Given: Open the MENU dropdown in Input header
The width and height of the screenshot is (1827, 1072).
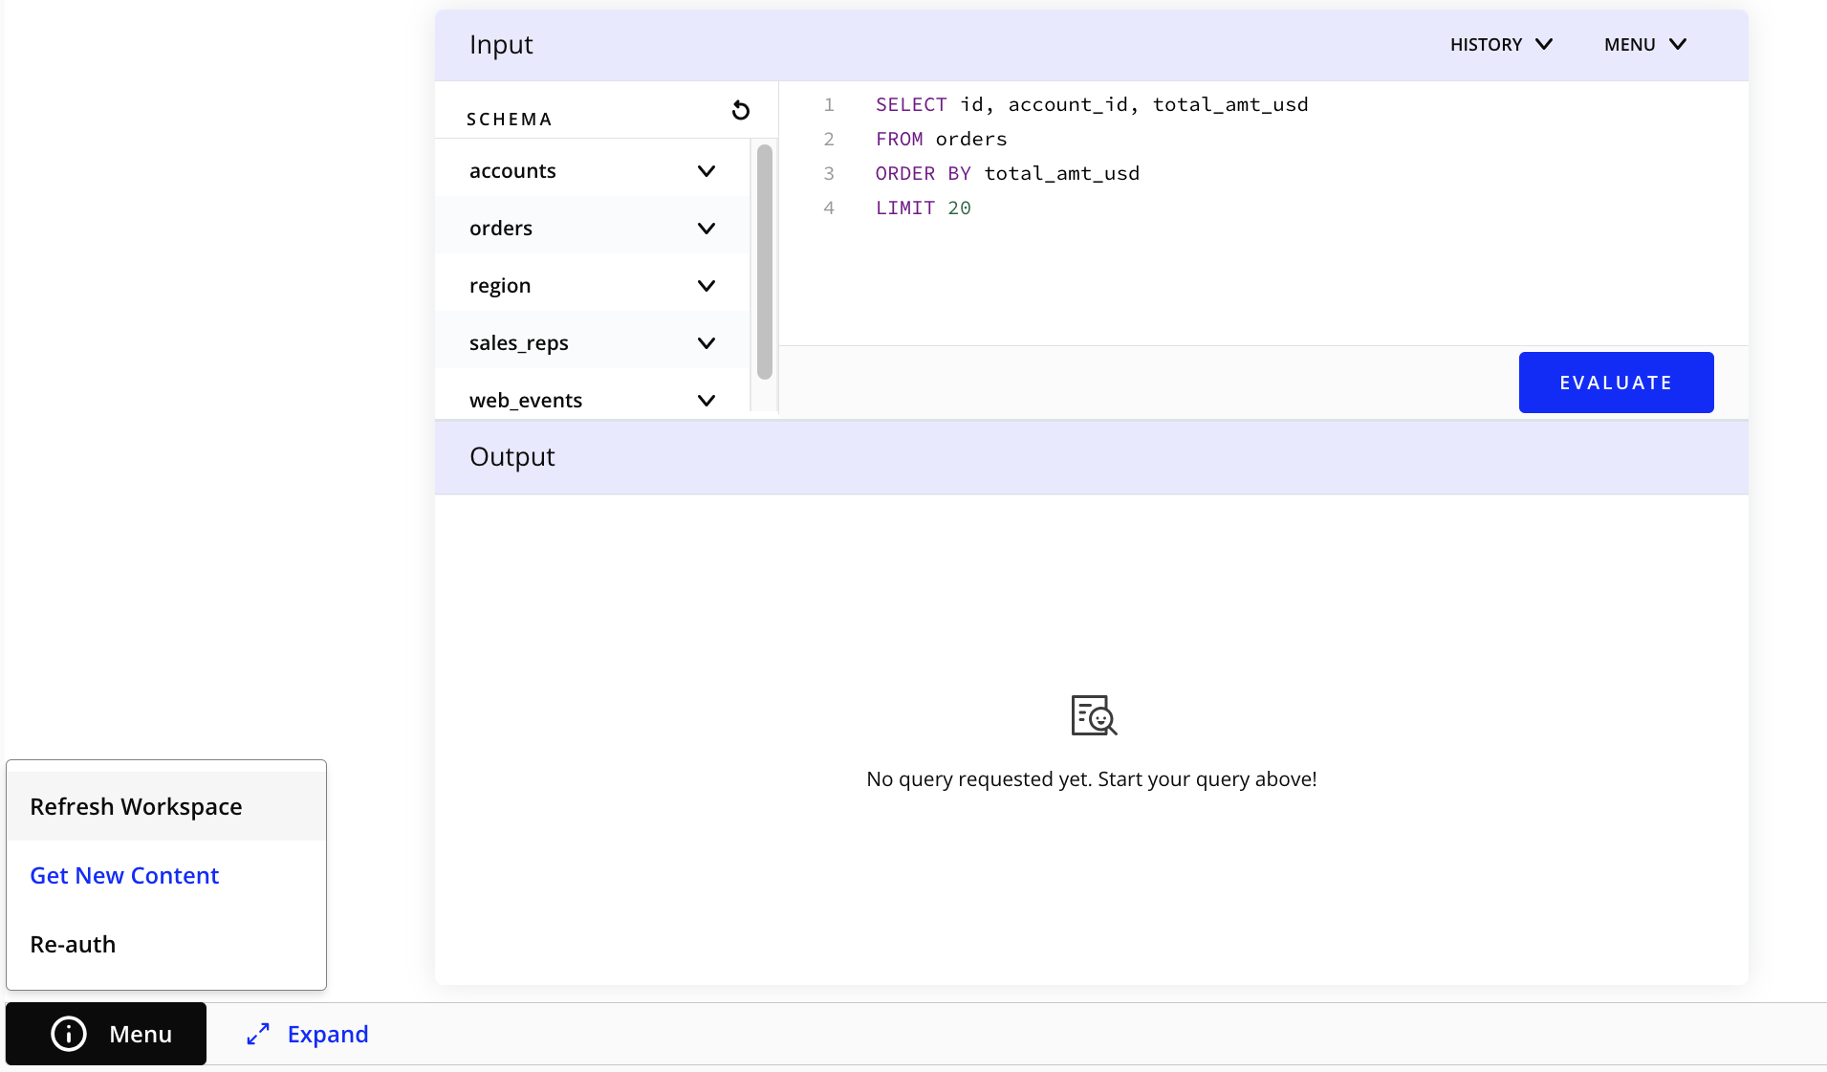Looking at the screenshot, I should [x=1645, y=45].
